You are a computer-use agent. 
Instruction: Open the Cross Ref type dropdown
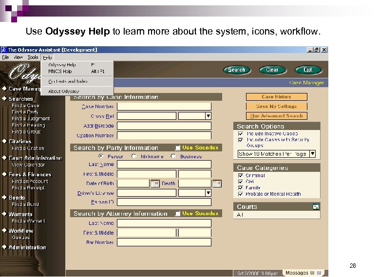(x=208, y=116)
